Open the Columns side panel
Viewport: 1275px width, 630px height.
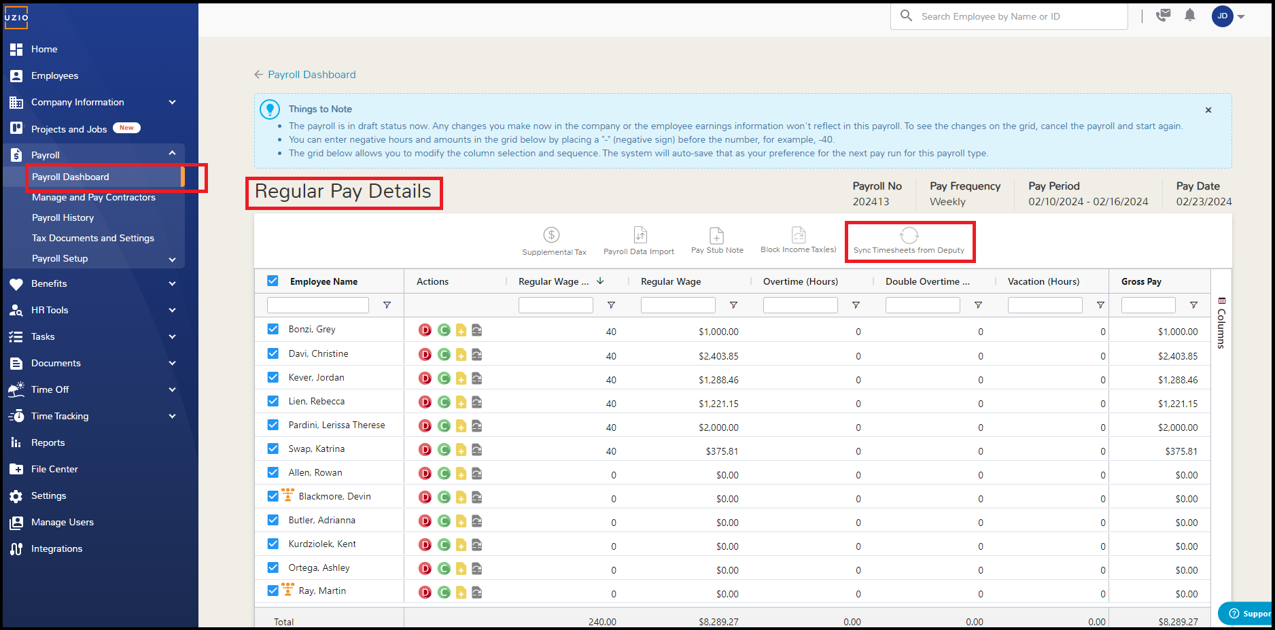(1221, 323)
